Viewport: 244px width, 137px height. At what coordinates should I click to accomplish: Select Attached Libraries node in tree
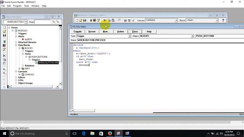(27, 42)
